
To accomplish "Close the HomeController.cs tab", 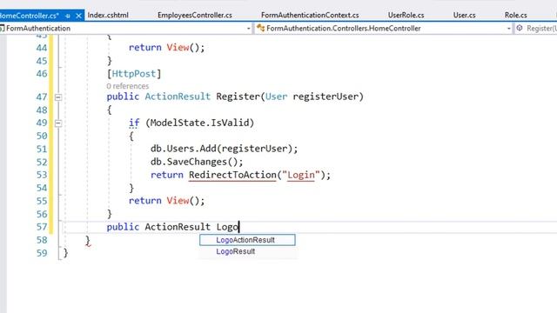I will (x=78, y=16).
